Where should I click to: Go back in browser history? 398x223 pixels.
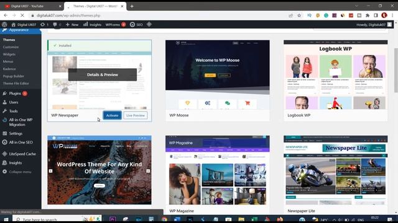pos(6,15)
